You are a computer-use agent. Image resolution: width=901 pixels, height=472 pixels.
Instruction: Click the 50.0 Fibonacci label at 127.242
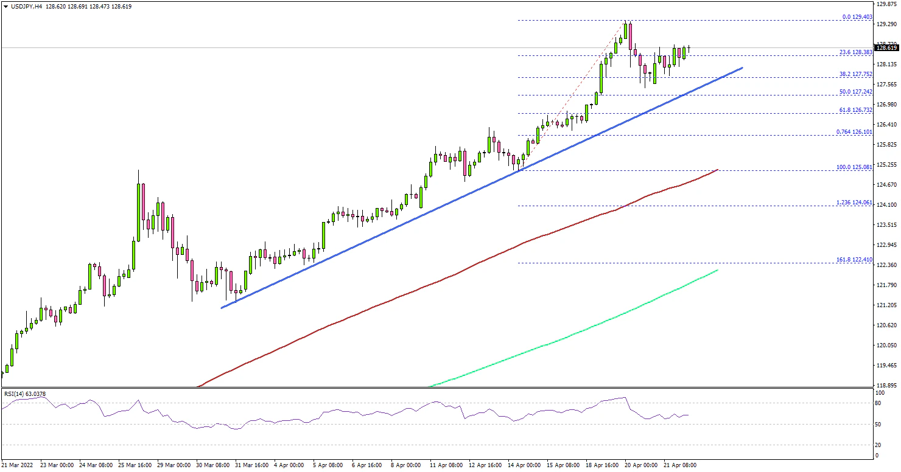pos(855,92)
